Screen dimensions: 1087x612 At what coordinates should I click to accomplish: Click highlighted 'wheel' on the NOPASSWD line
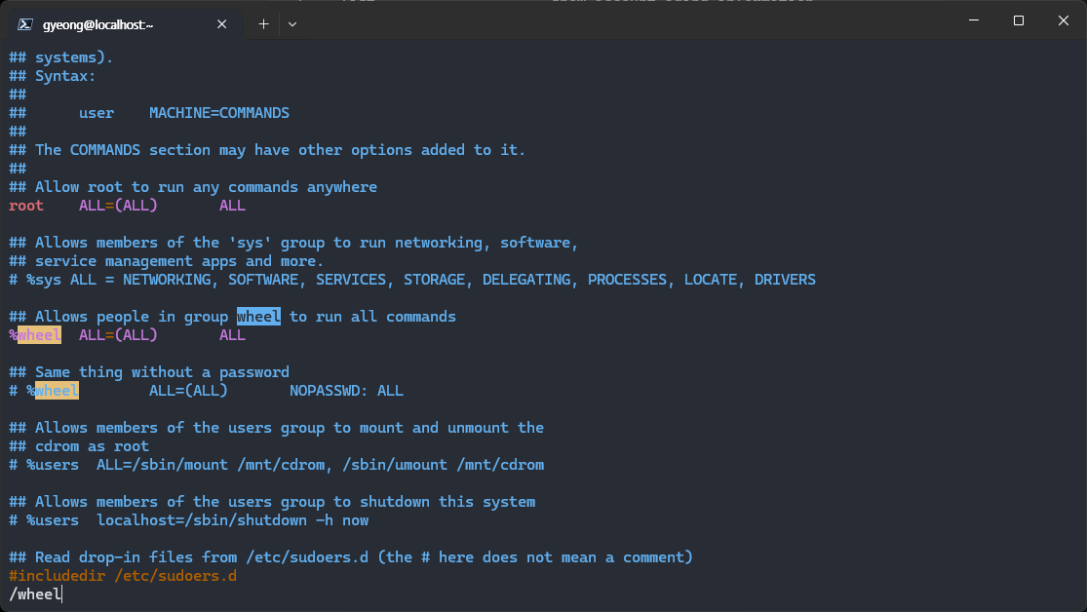(x=57, y=391)
